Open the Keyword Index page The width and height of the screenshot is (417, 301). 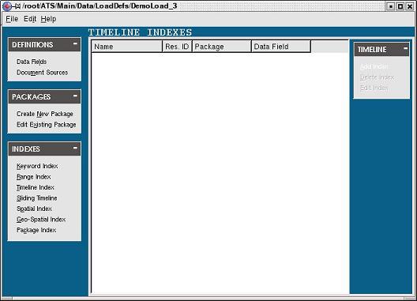pyautogui.click(x=37, y=166)
